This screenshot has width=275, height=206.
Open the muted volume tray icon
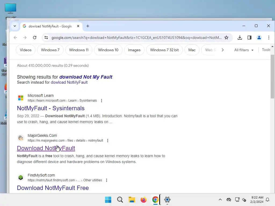244,200
